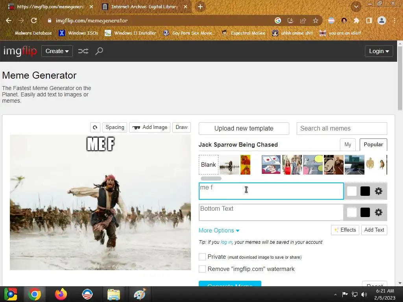Bookmark this page with the star icon
Viewport: 403px width, 302px height.
(316, 20)
